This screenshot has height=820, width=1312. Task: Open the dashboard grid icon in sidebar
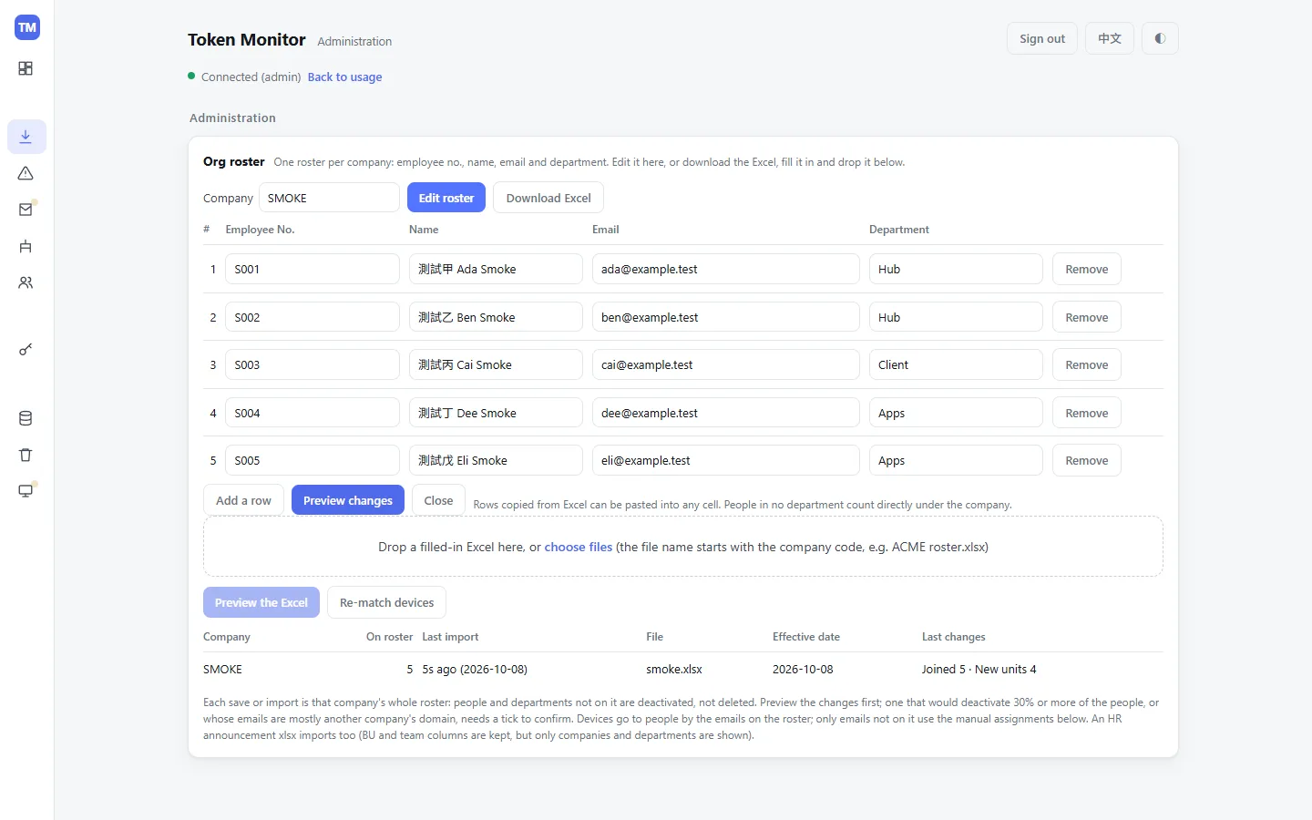(x=26, y=68)
